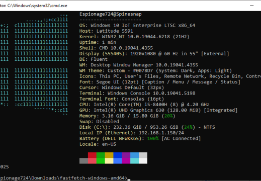
Task: Click the cmd.exe window title text
Action: (x=34, y=6)
